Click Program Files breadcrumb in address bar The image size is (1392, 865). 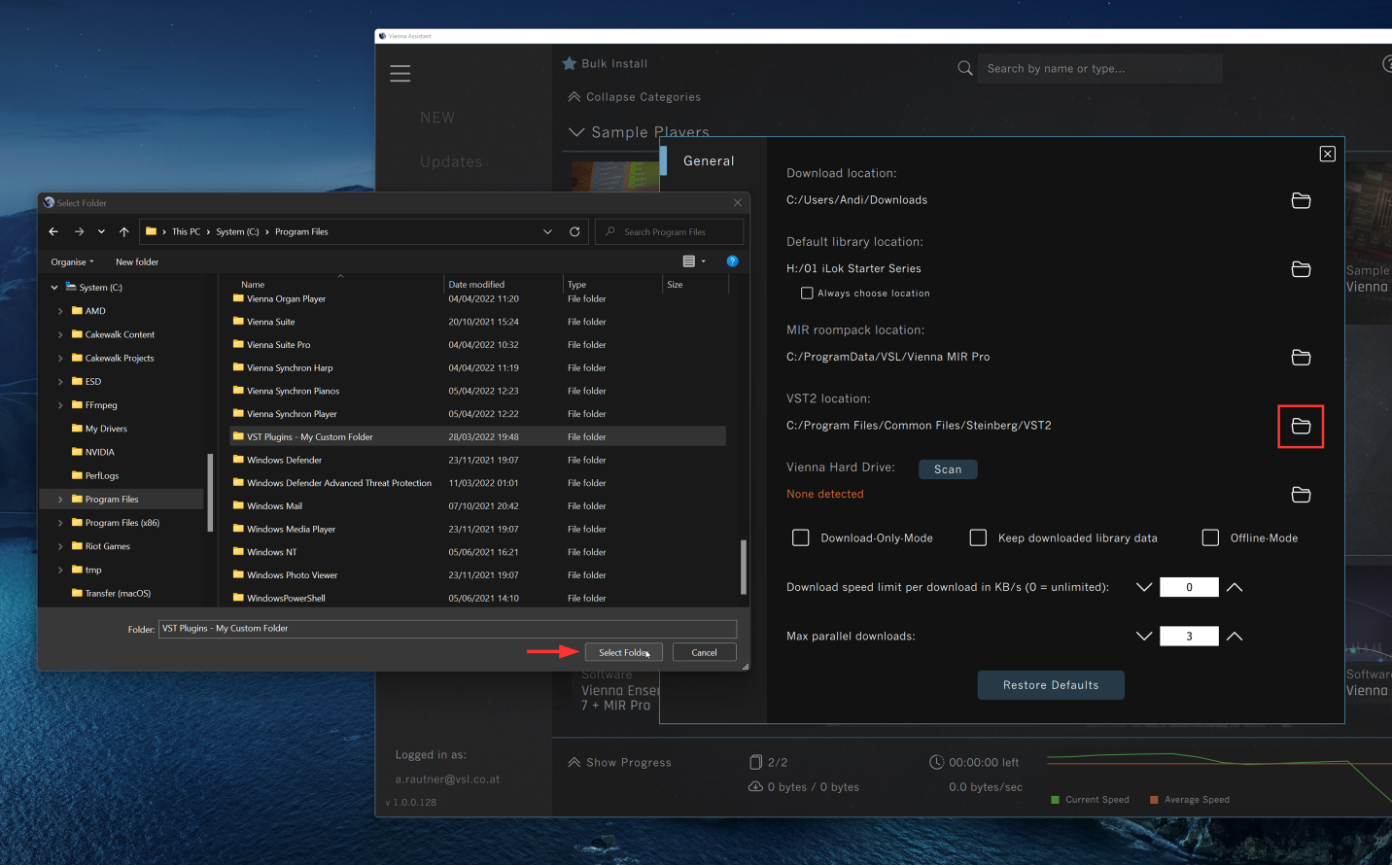(x=301, y=231)
